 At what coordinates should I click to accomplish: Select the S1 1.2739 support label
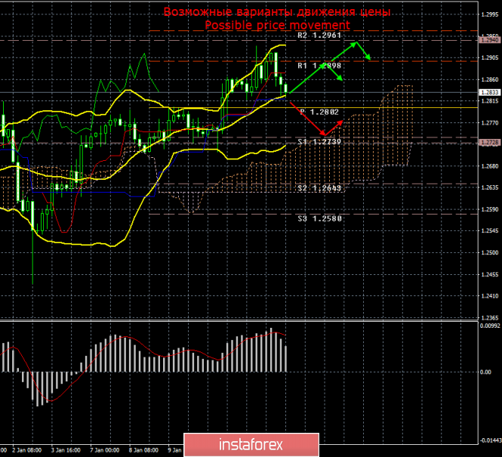(x=319, y=142)
